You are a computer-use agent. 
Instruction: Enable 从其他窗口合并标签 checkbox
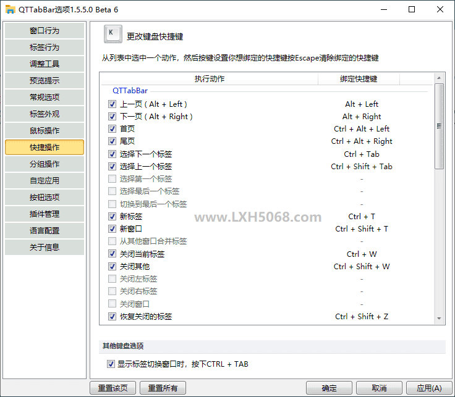(112, 241)
